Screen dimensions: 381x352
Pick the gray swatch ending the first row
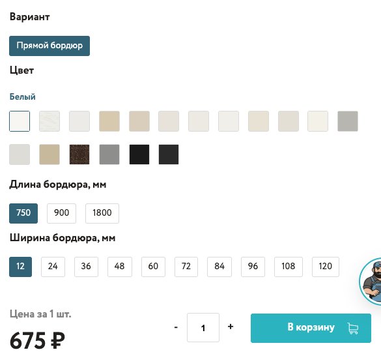coord(348,121)
